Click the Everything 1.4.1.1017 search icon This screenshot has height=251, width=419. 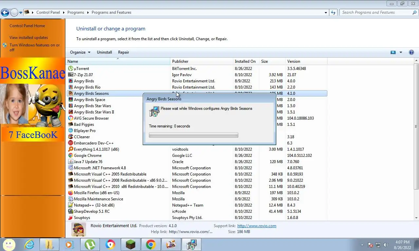point(70,149)
